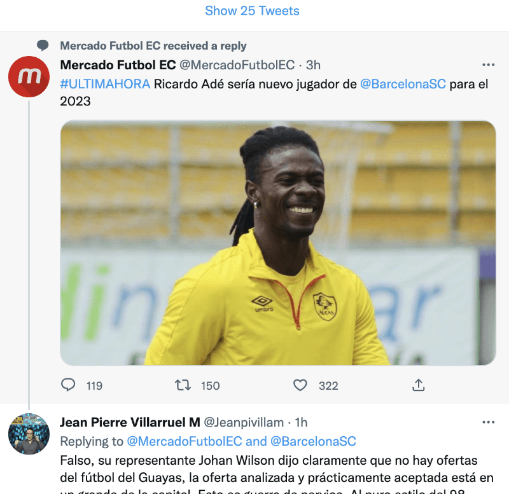The height and width of the screenshot is (494, 509).
Task: Click Show 25 Tweets link
Action: click(252, 11)
